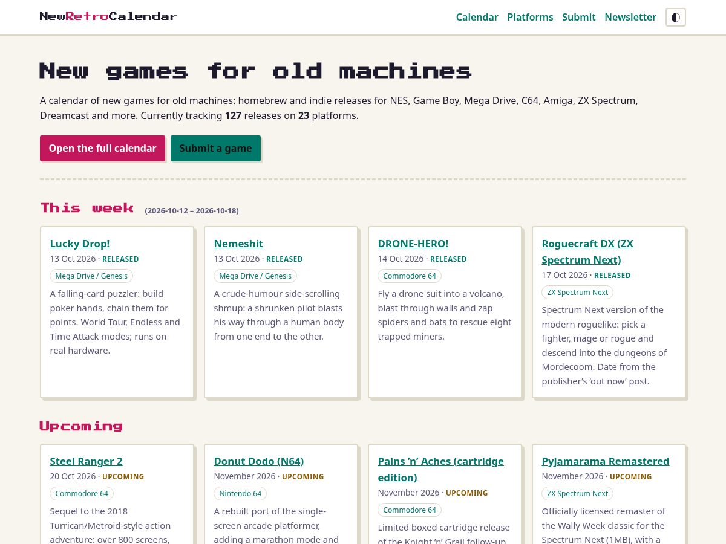This screenshot has height=544, width=726.
Task: Toggle the dark/light theme button
Action: point(676,17)
